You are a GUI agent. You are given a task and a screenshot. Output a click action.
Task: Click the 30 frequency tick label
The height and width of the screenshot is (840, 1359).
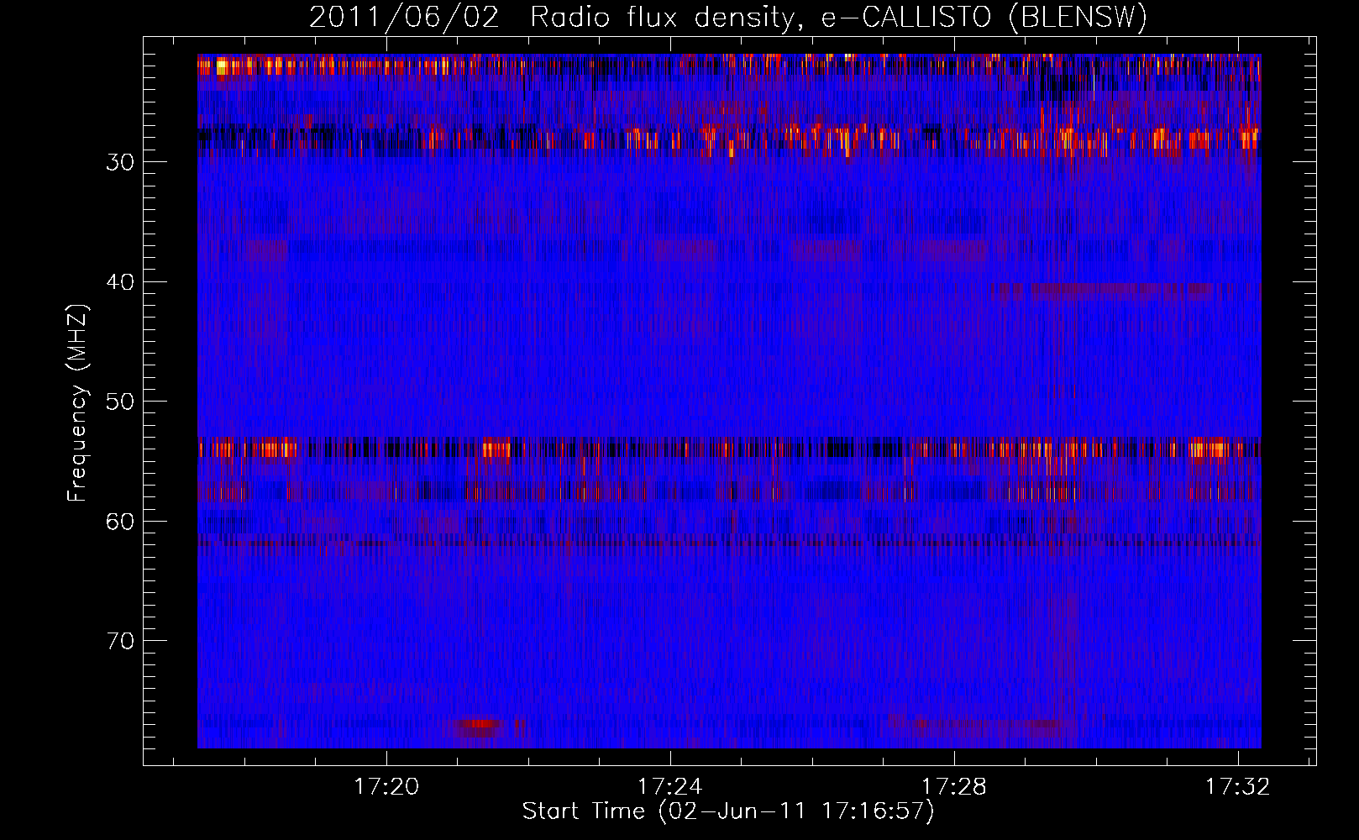(120, 163)
